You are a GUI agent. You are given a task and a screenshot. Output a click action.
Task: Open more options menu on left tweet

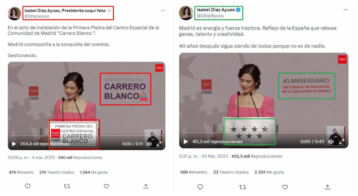(163, 10)
